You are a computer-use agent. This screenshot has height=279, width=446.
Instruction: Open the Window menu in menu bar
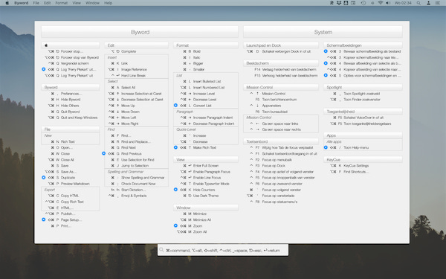[92, 3]
